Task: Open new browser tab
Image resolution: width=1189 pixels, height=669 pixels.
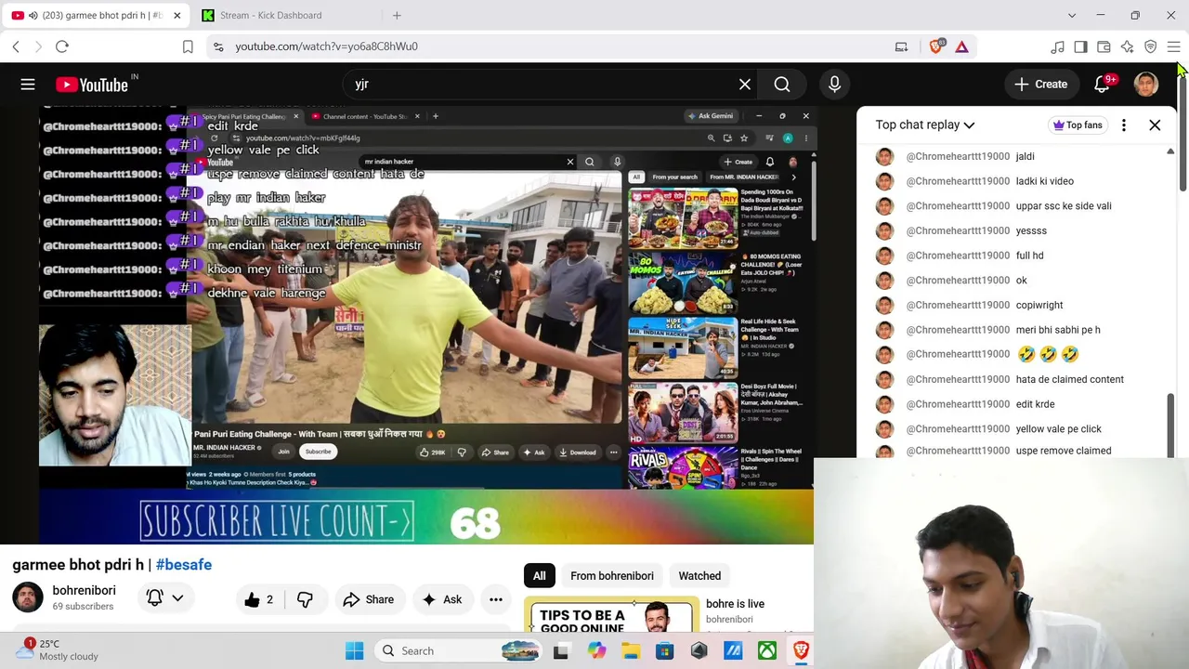Action: pos(397,15)
